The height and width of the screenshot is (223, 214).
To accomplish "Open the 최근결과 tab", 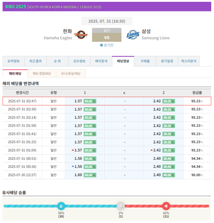I will pos(35,61).
